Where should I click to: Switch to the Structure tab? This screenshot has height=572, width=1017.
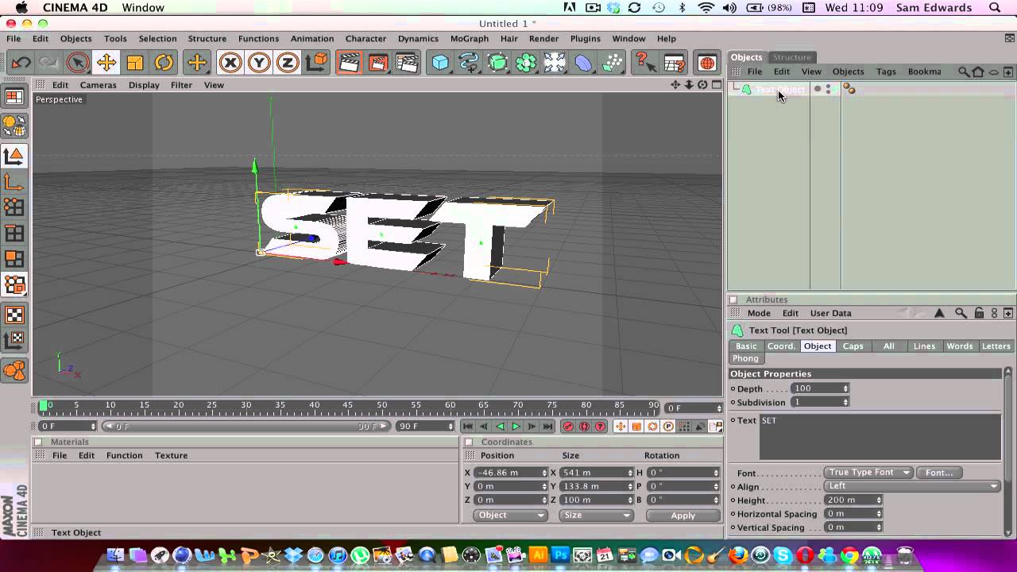(x=792, y=57)
